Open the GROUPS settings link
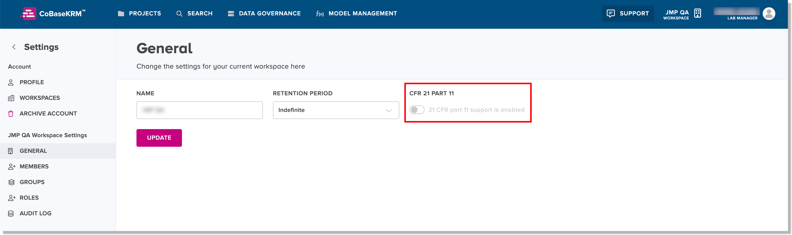Image resolution: width=792 pixels, height=235 pixels. click(32, 182)
